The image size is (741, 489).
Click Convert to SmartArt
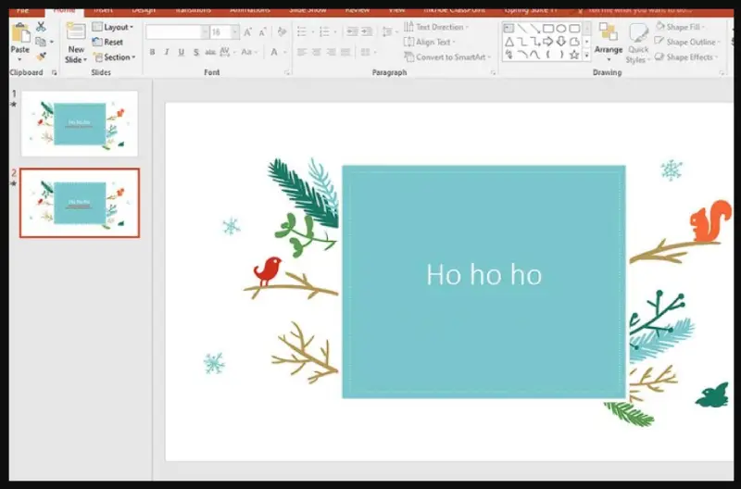click(447, 57)
